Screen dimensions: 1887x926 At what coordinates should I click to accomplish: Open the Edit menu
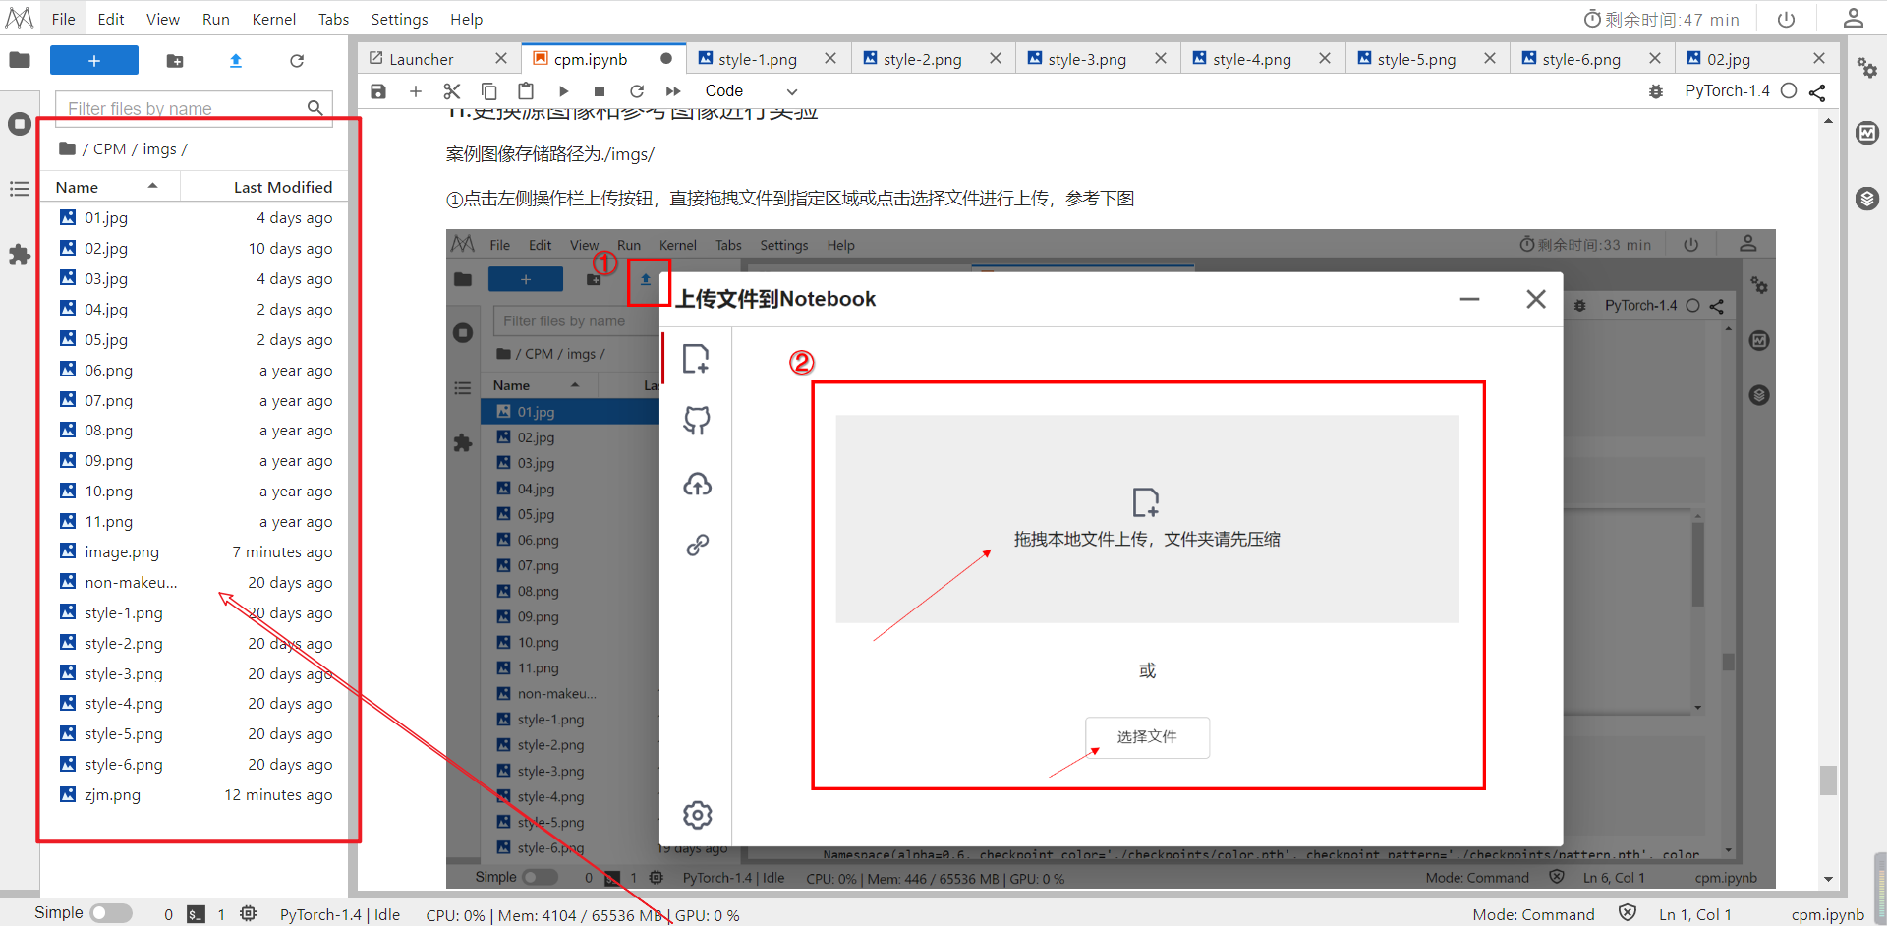tap(111, 19)
